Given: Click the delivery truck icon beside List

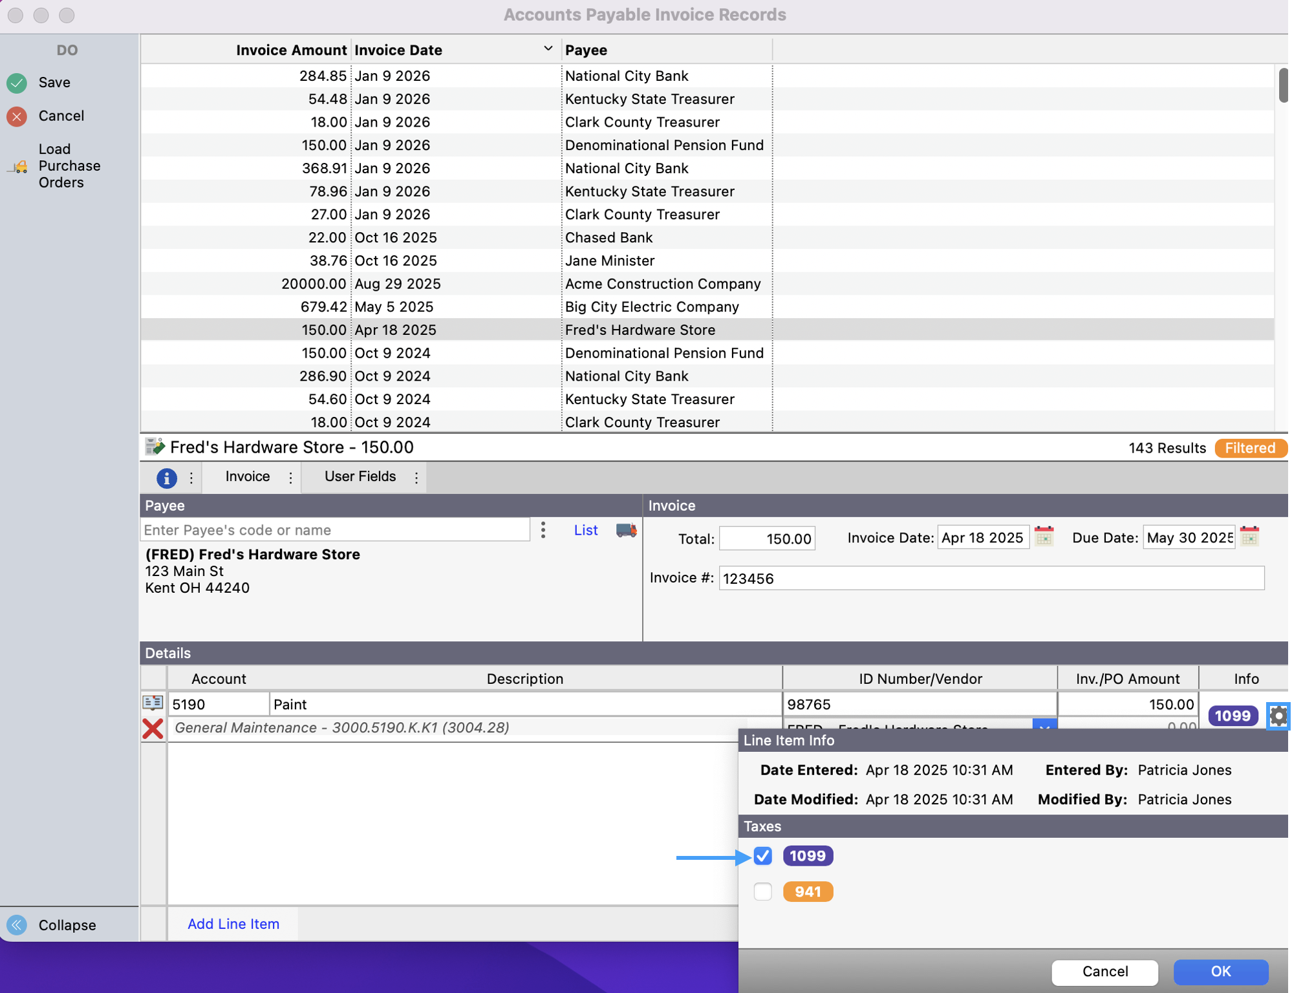Looking at the screenshot, I should 626,530.
